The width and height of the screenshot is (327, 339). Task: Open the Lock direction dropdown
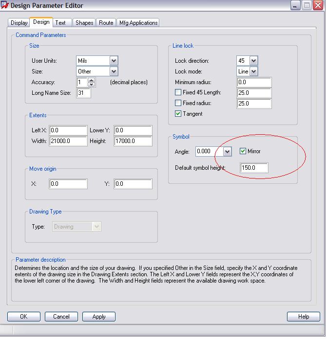coord(253,61)
